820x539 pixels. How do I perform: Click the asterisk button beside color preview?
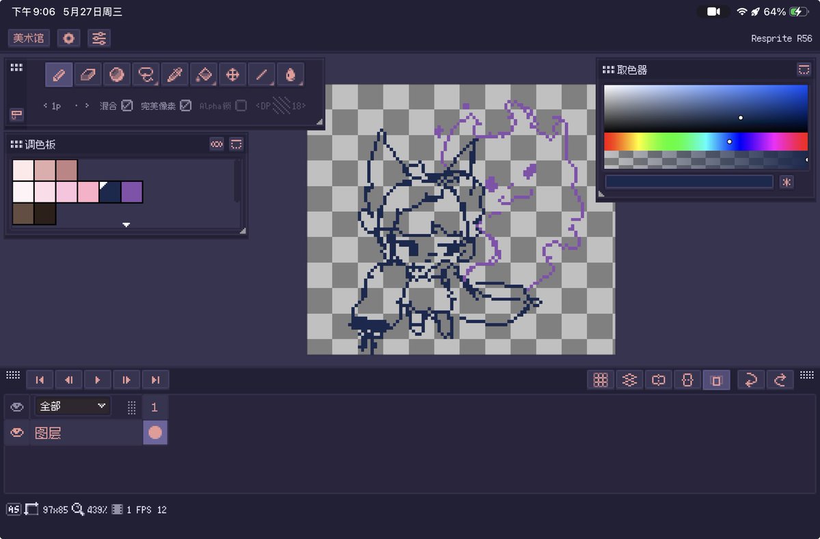pos(787,182)
